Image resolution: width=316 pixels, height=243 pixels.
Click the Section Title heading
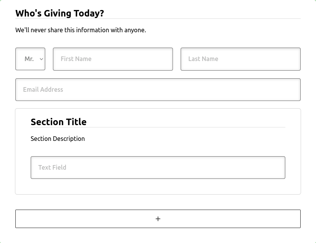pyautogui.click(x=58, y=122)
